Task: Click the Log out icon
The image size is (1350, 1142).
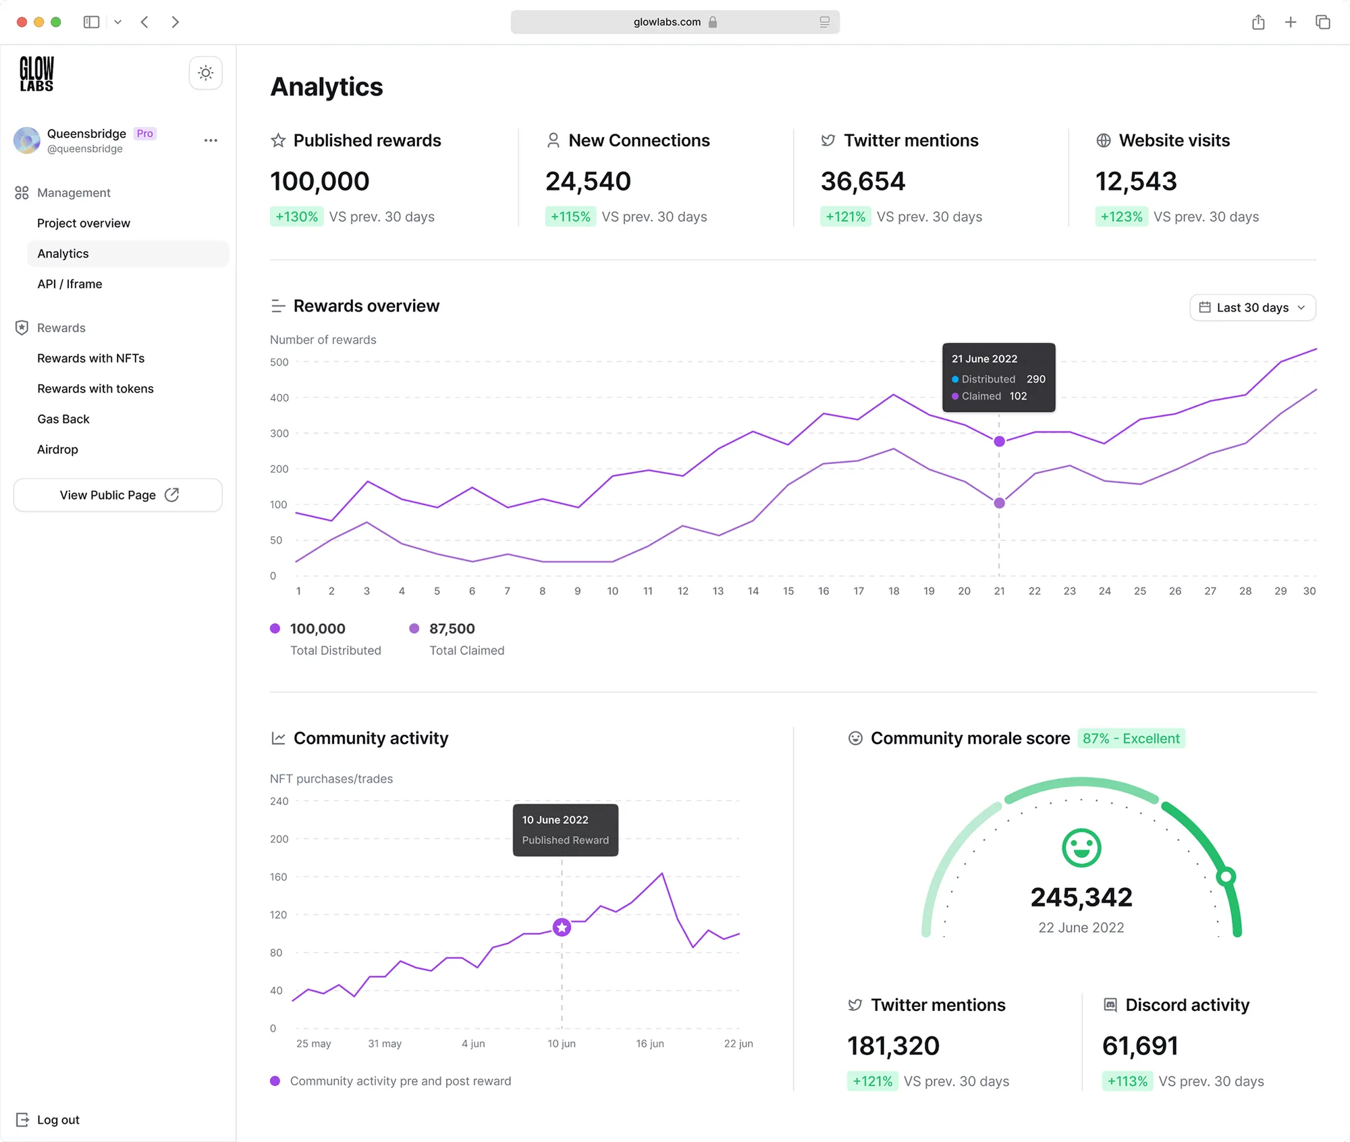Action: pos(22,1120)
